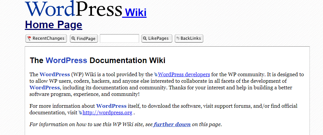Click WordPress in the Documentation Wiki heading

pyautogui.click(x=66, y=60)
